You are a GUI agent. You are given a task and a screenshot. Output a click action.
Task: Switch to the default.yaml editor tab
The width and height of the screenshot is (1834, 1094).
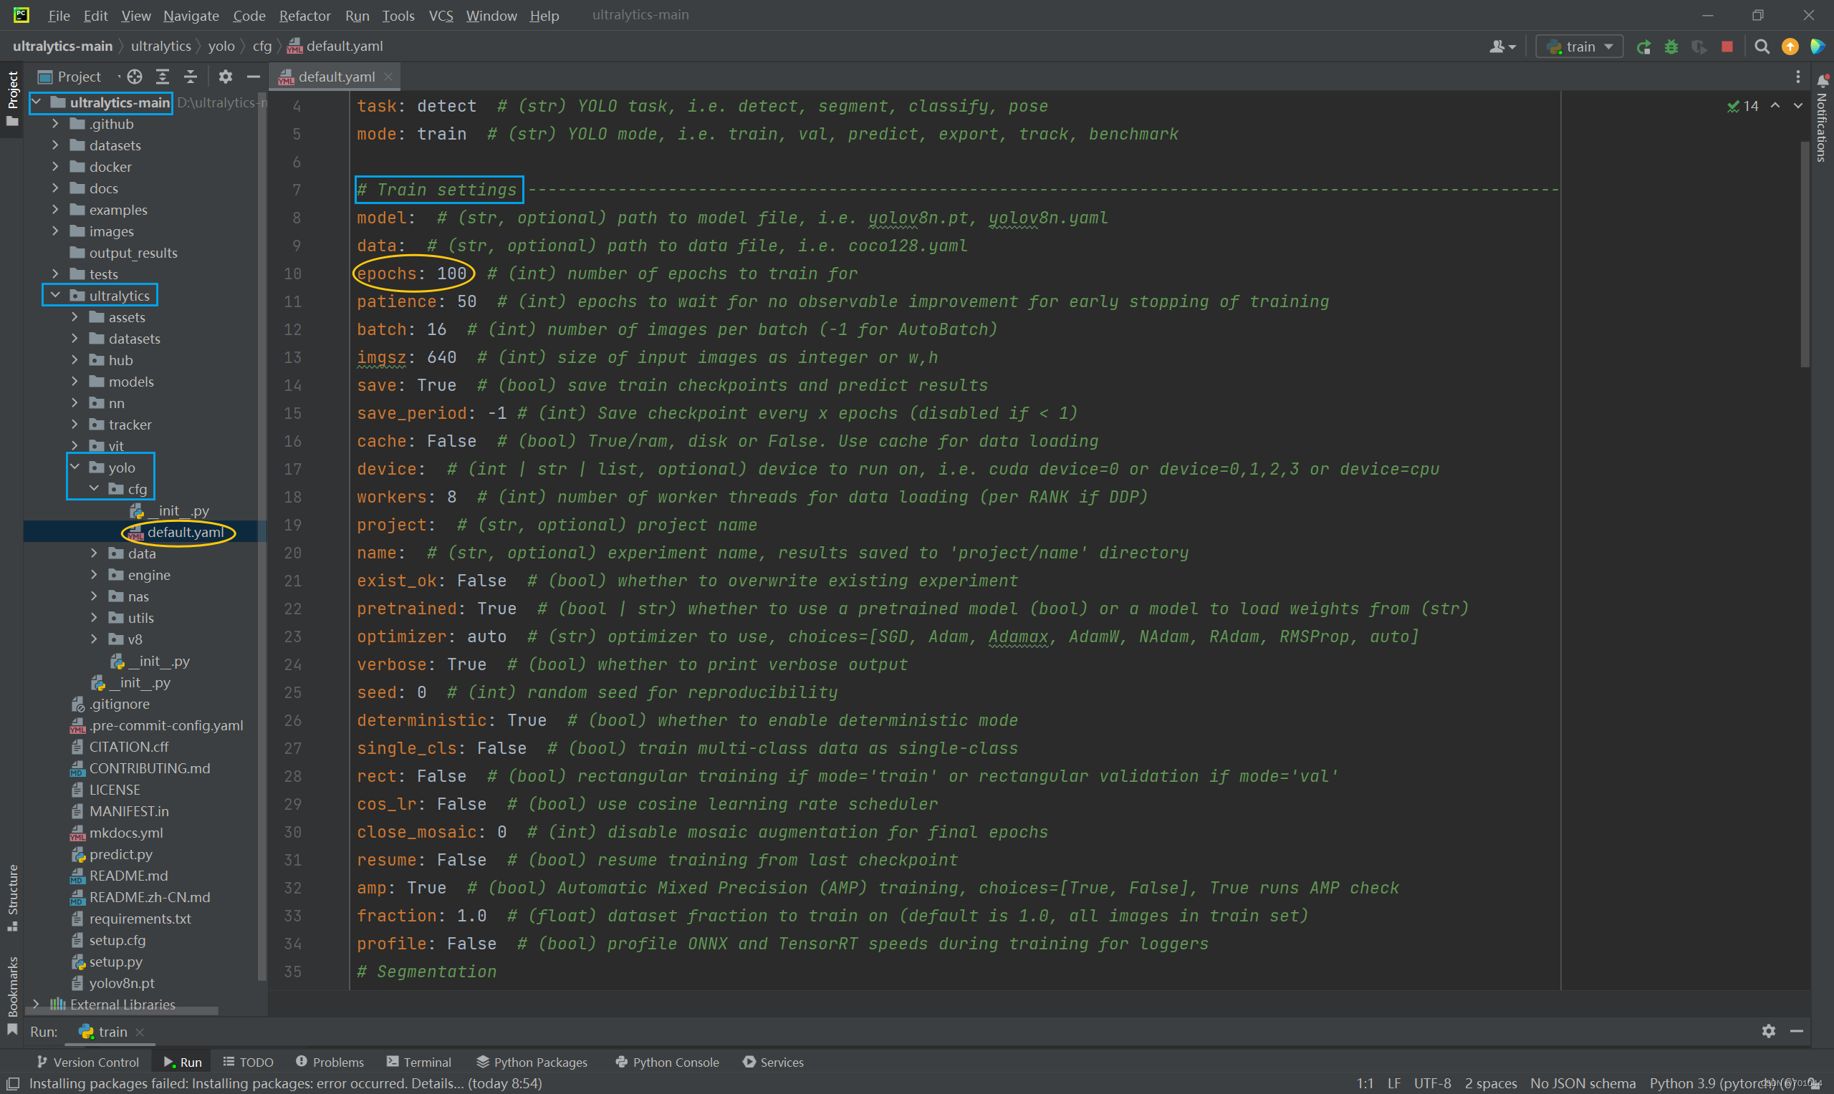coord(336,77)
